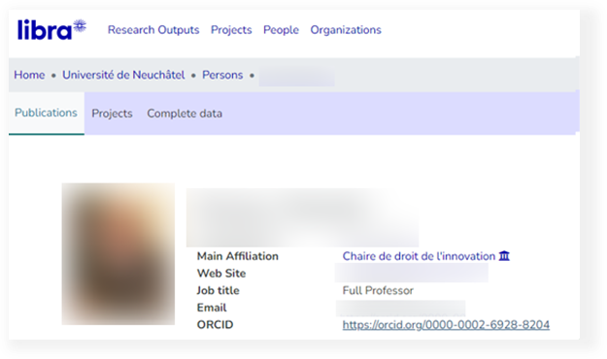
Task: Open Research Outputs in top navigation
Action: tap(153, 30)
